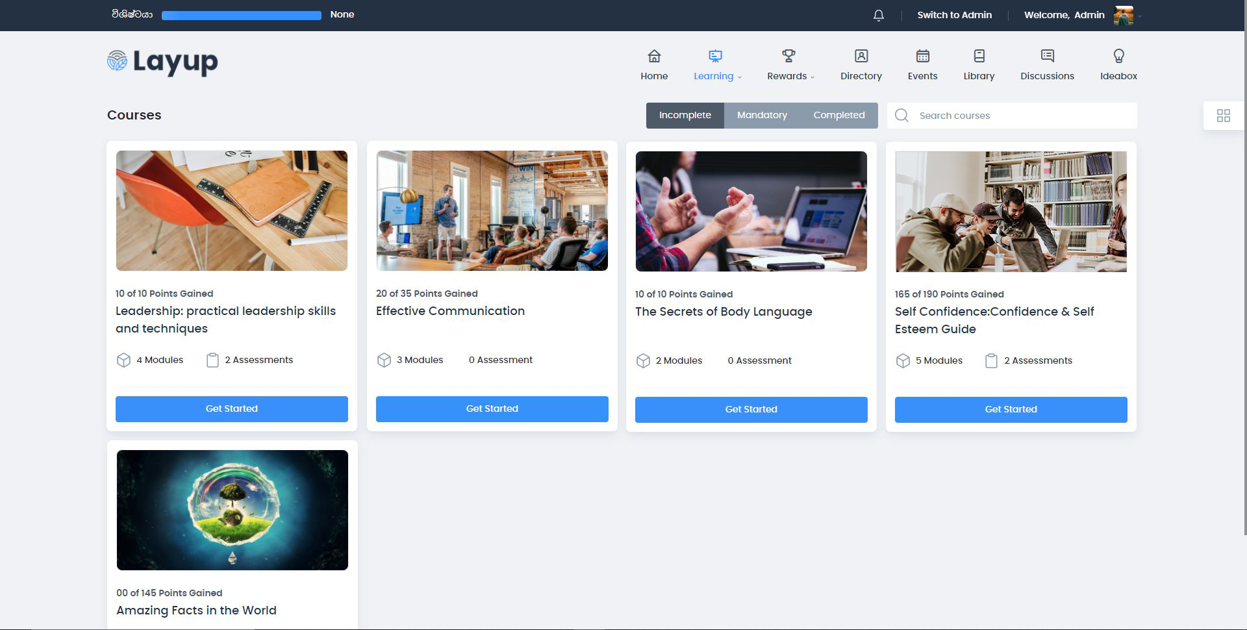This screenshot has height=630, width=1247.
Task: Open the Library book icon
Action: [979, 57]
